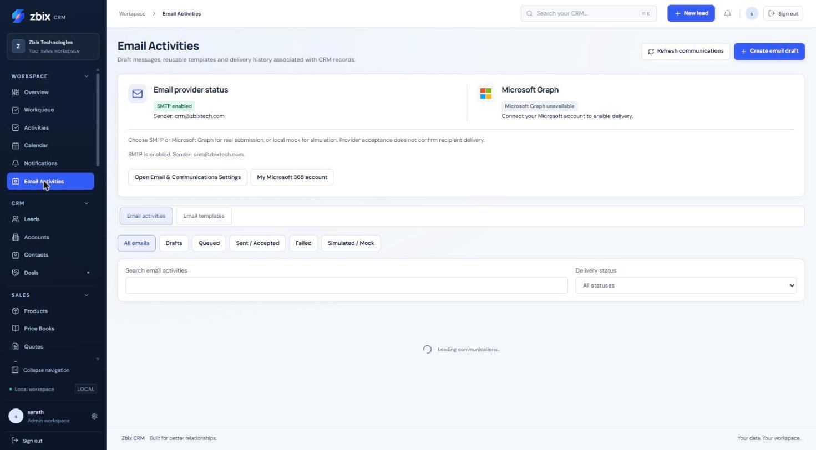Show Sent / Accepted emails
Image resolution: width=816 pixels, height=450 pixels.
point(257,243)
